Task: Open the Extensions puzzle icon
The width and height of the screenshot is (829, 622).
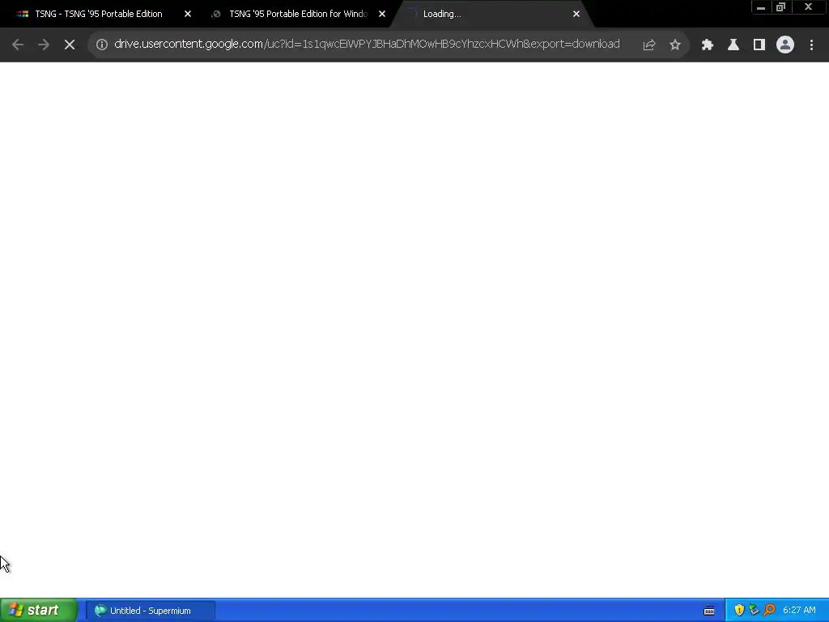Action: pyautogui.click(x=708, y=45)
